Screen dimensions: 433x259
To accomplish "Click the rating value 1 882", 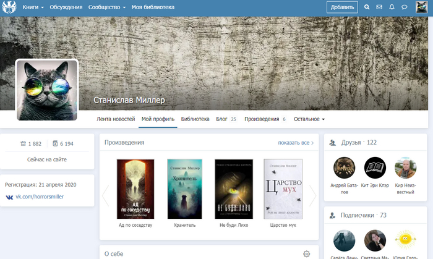I will point(35,143).
